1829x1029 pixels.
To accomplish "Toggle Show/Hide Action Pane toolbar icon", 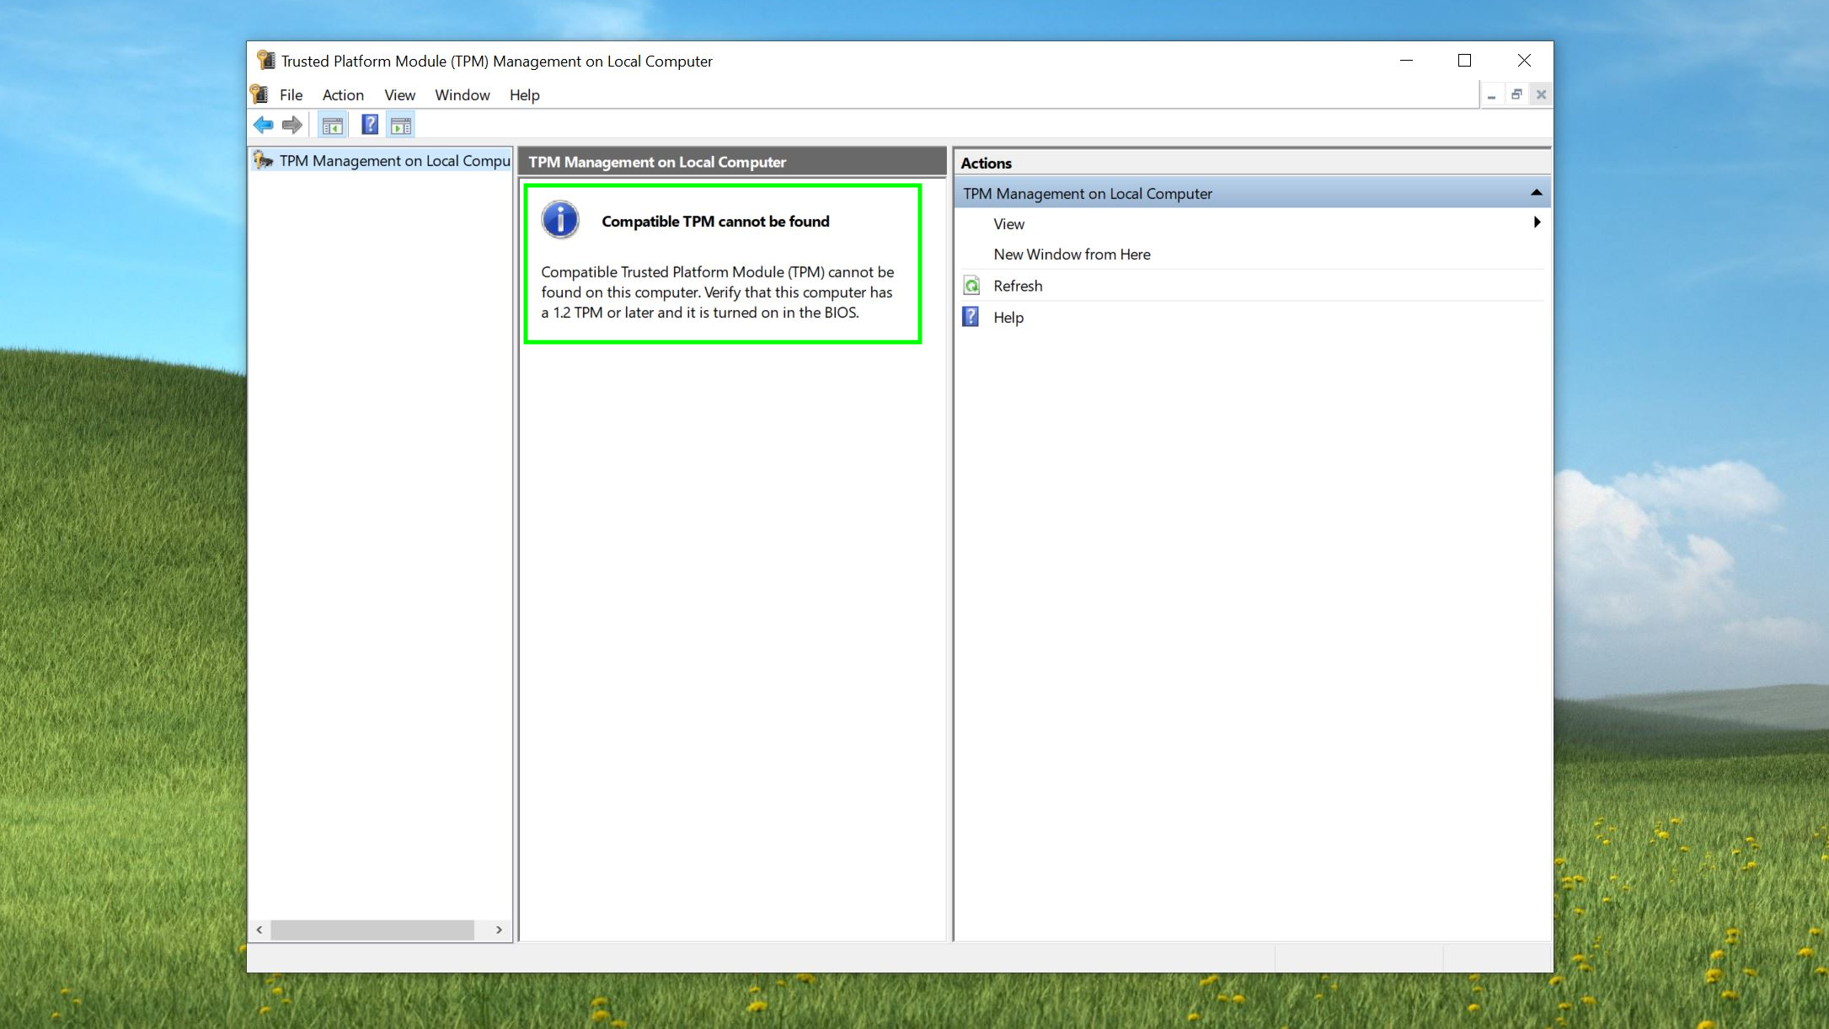I will (x=401, y=126).
